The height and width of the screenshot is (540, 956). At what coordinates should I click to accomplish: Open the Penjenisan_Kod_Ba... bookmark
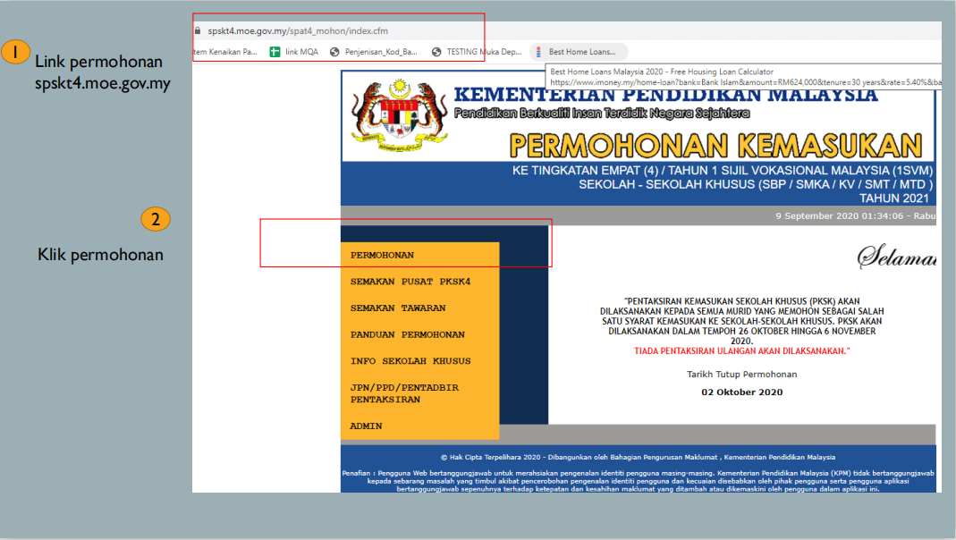coord(374,52)
